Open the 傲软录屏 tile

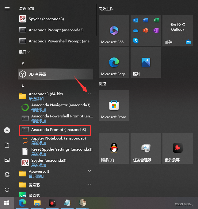(x=178, y=148)
